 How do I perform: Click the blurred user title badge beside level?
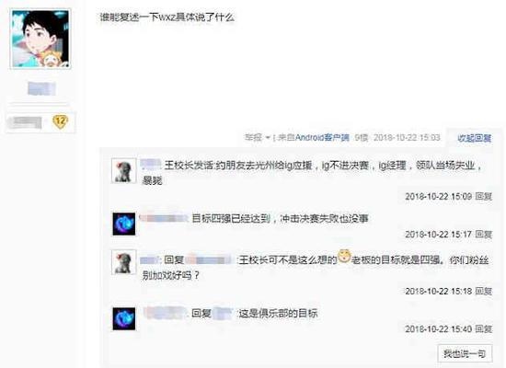[x=26, y=122]
